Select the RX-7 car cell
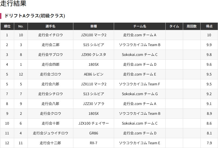Screen dimensions: 218x148 tap(94, 143)
